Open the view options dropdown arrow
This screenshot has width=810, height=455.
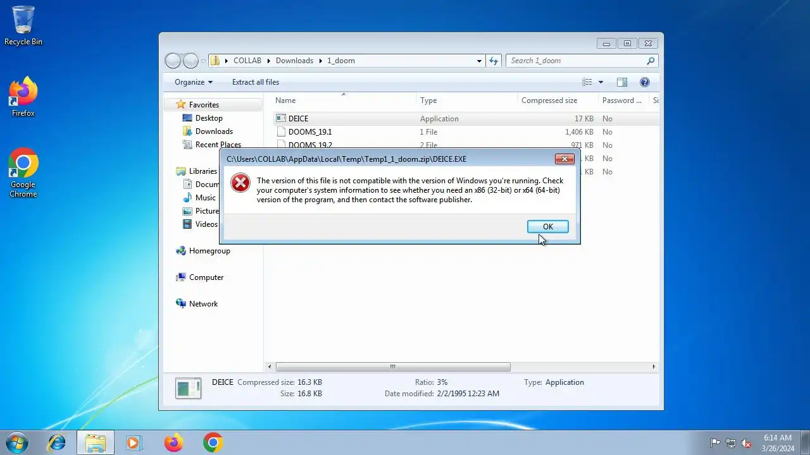point(601,82)
